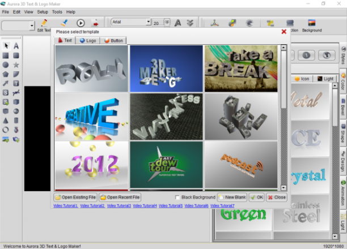Click the Background toolbar icon
Screen dimensions: 347x249
pos(312,25)
